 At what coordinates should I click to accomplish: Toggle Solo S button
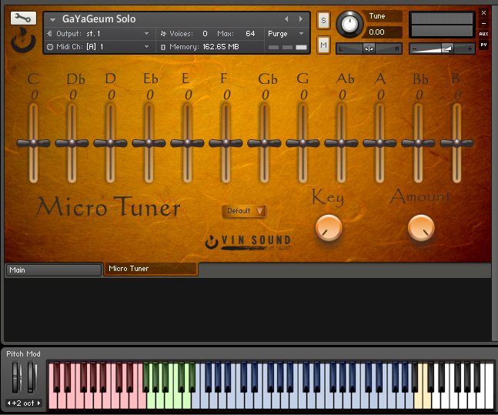pos(323,20)
